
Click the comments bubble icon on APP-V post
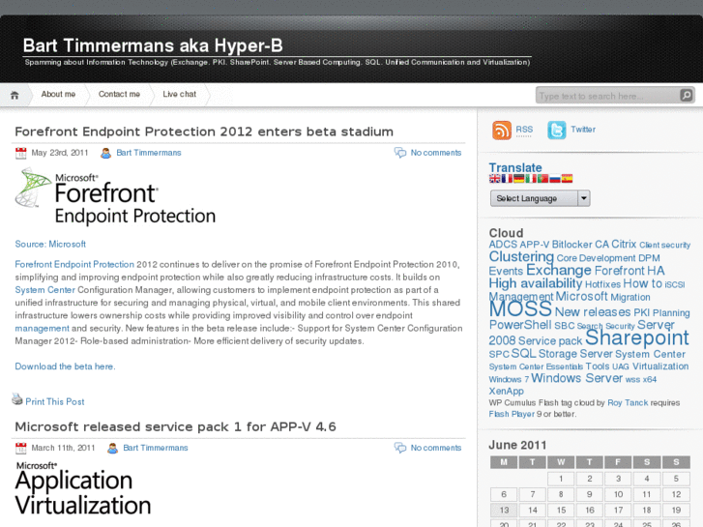[400, 448]
